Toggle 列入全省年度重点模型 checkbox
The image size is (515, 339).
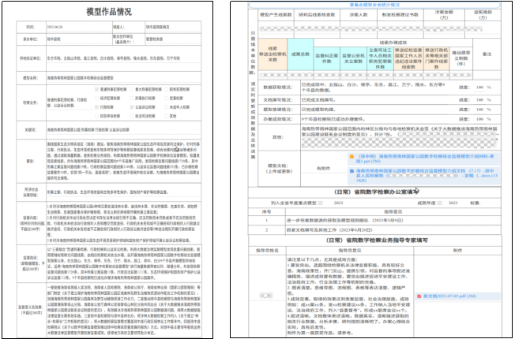click(320, 203)
